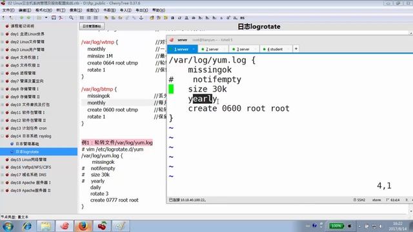Switch to CherryTree in the taskbar

click(102, 226)
